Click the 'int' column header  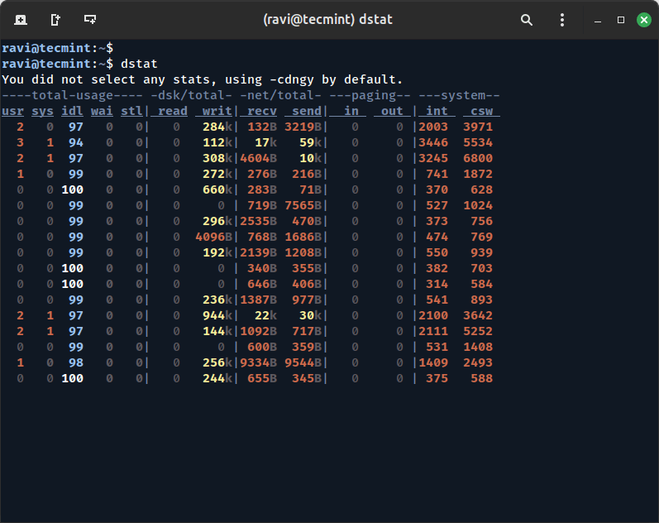pyautogui.click(x=435, y=111)
